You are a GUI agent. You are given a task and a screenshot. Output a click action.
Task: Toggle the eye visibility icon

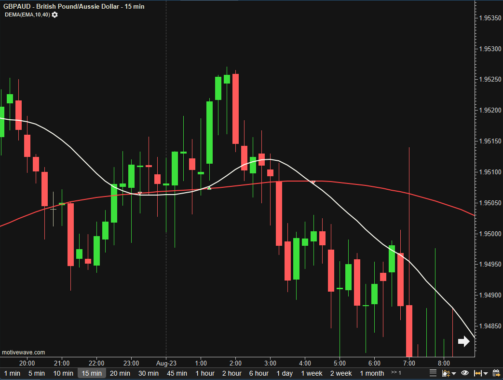coord(465,373)
